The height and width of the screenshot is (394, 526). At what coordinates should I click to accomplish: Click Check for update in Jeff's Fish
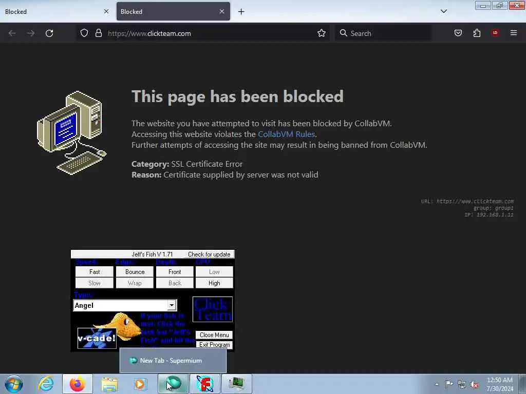point(209,254)
